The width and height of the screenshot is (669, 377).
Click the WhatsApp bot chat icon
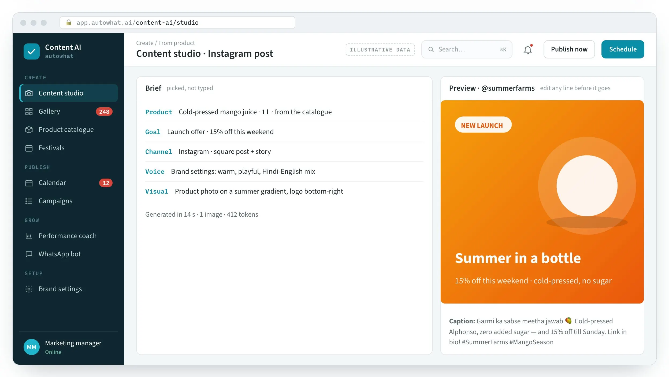pos(29,254)
